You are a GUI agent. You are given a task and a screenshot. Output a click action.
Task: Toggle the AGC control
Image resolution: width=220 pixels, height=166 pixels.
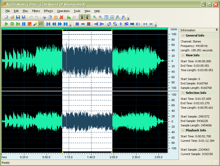pos(40,24)
